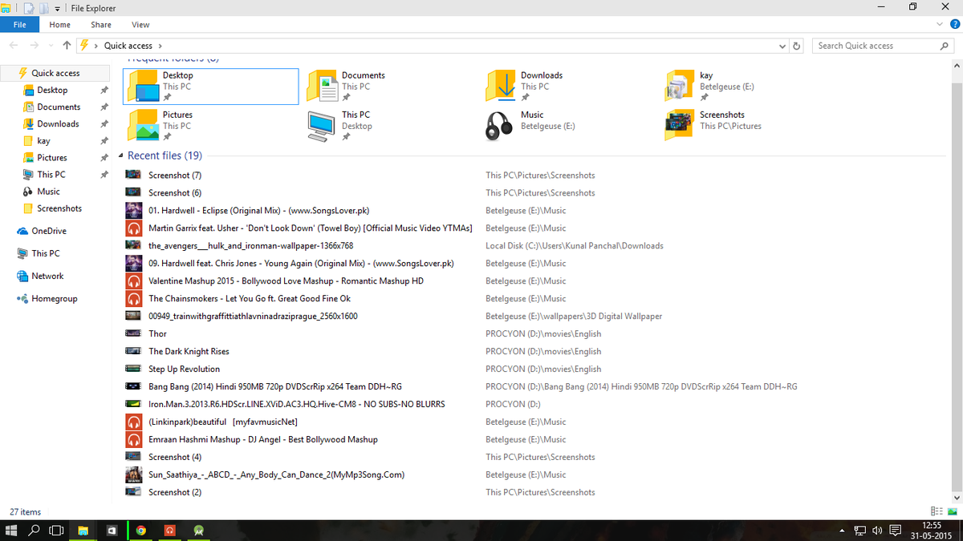
Task: Switch to Details view in status bar
Action: point(937,511)
